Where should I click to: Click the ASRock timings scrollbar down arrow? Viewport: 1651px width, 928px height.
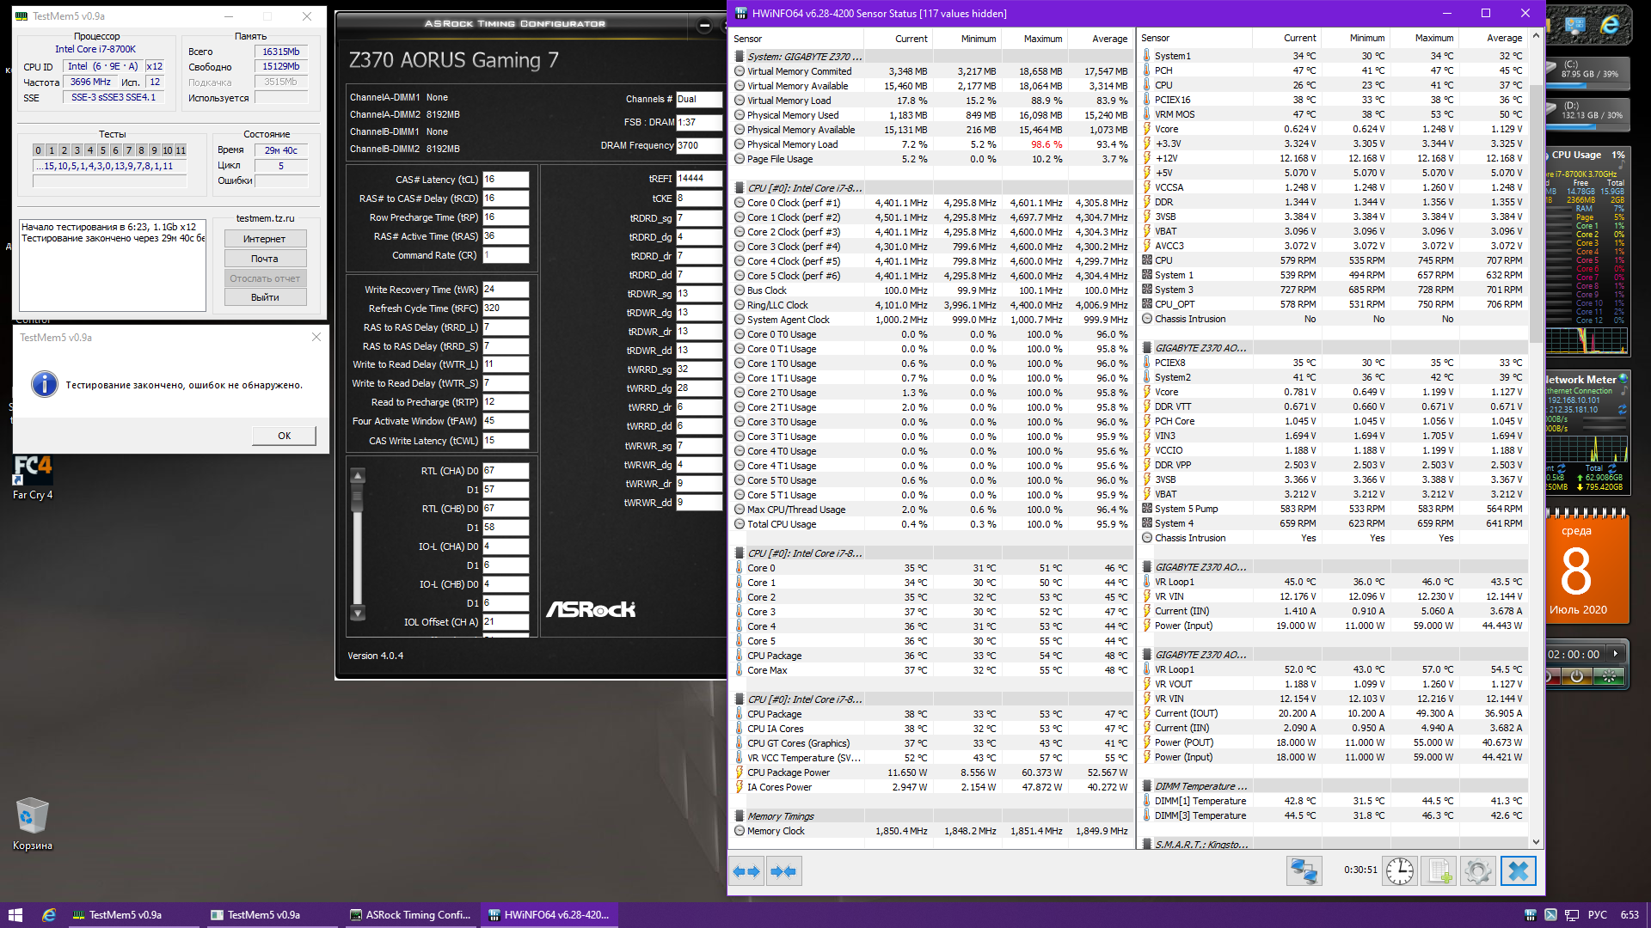[359, 614]
